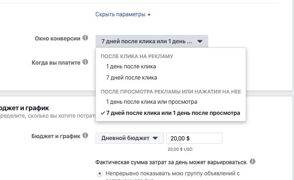Click info icon beside Когда вы платите

tap(85, 62)
